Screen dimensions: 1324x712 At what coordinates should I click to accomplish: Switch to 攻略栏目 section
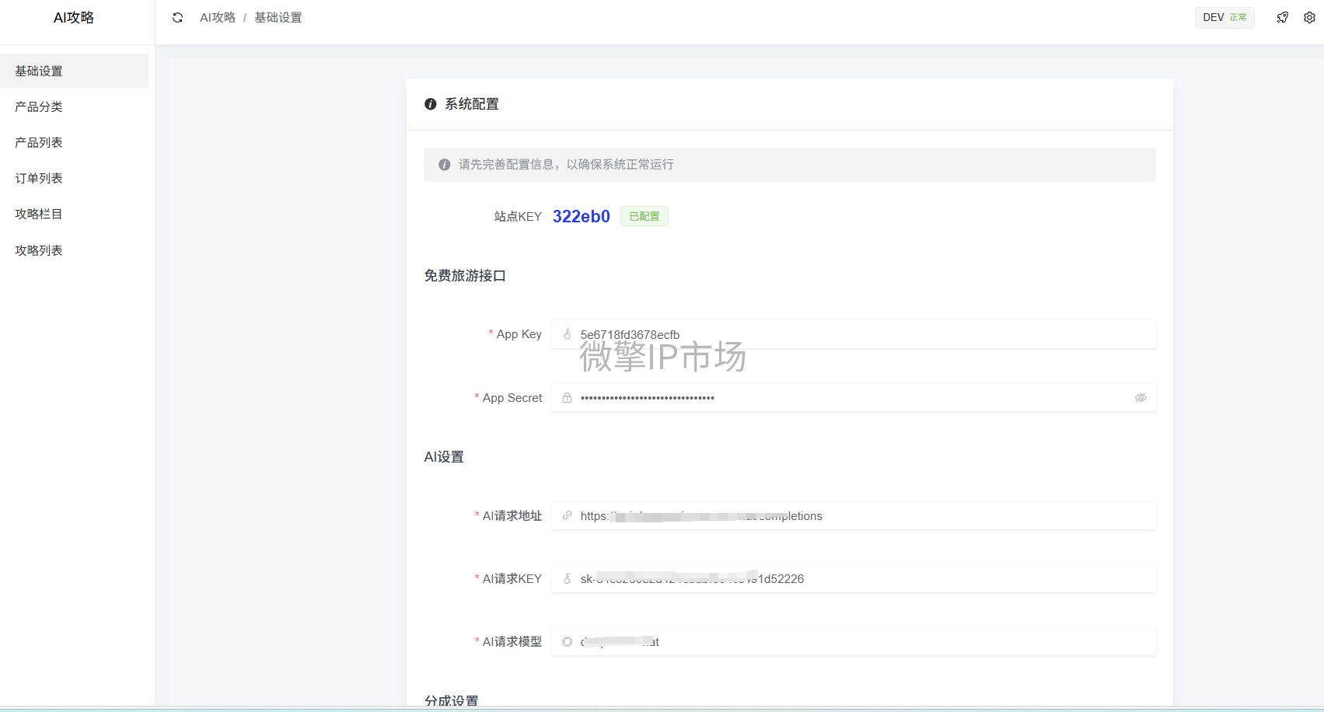(38, 214)
